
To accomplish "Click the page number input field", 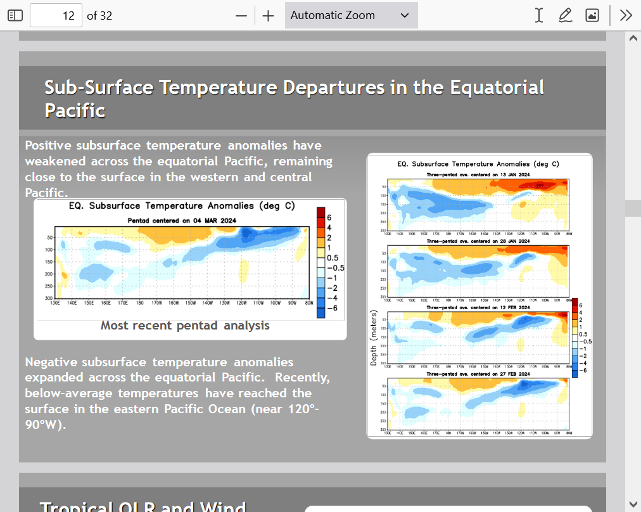I will 56,16.
